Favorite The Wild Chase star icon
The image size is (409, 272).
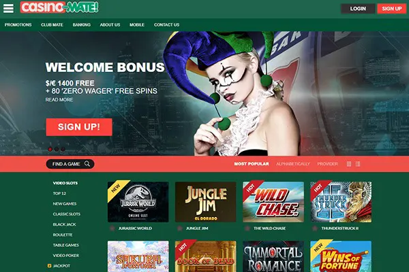click(x=247, y=228)
